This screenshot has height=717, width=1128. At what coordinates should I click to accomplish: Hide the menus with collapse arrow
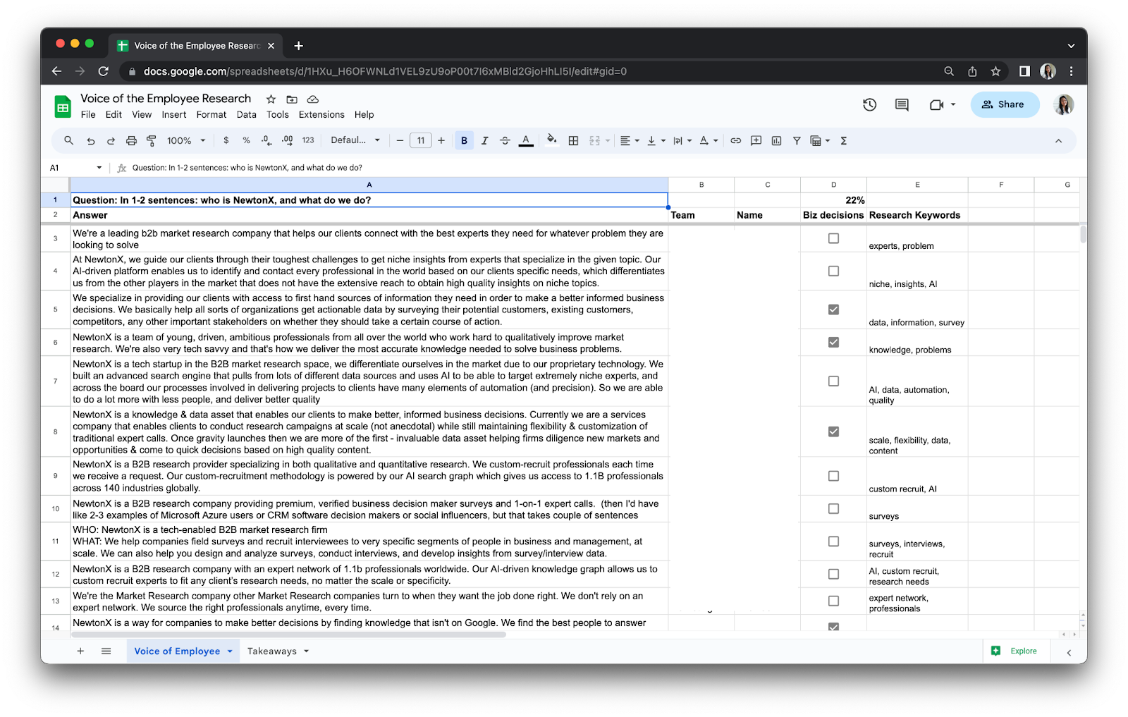tap(1058, 141)
